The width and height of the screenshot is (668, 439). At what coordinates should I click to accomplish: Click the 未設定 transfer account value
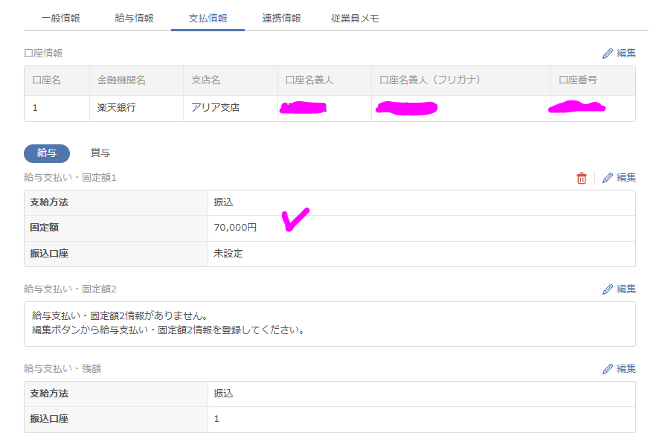point(228,254)
